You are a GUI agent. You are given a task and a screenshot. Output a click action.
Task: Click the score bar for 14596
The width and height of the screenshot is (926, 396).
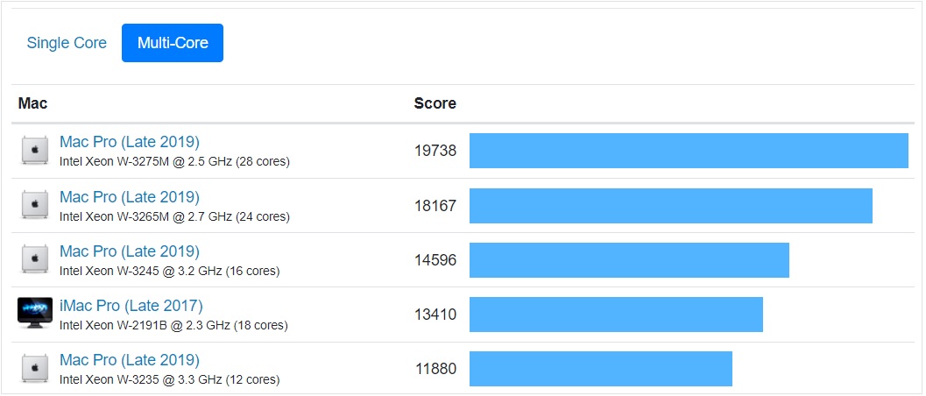pyautogui.click(x=629, y=259)
